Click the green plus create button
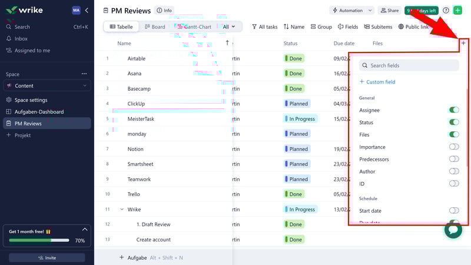 pos(457,10)
